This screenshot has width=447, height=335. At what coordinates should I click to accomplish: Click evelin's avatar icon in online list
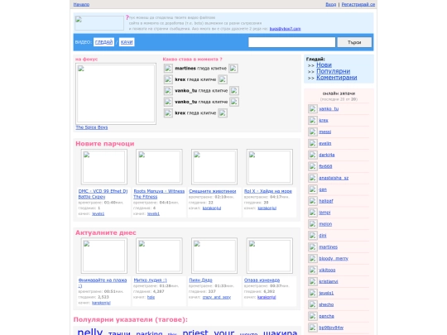[x=312, y=143]
